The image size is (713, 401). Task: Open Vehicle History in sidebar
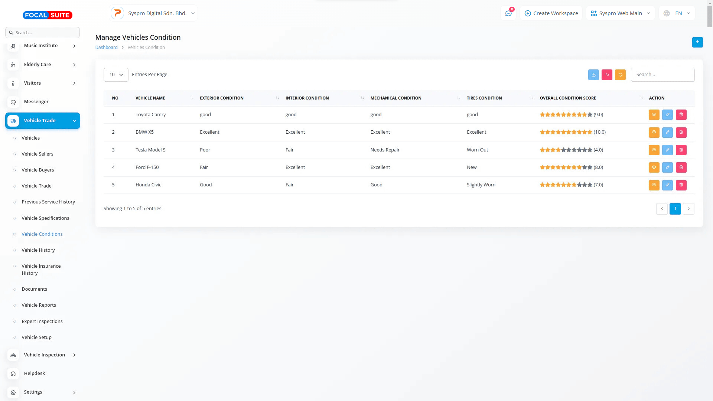tap(38, 250)
